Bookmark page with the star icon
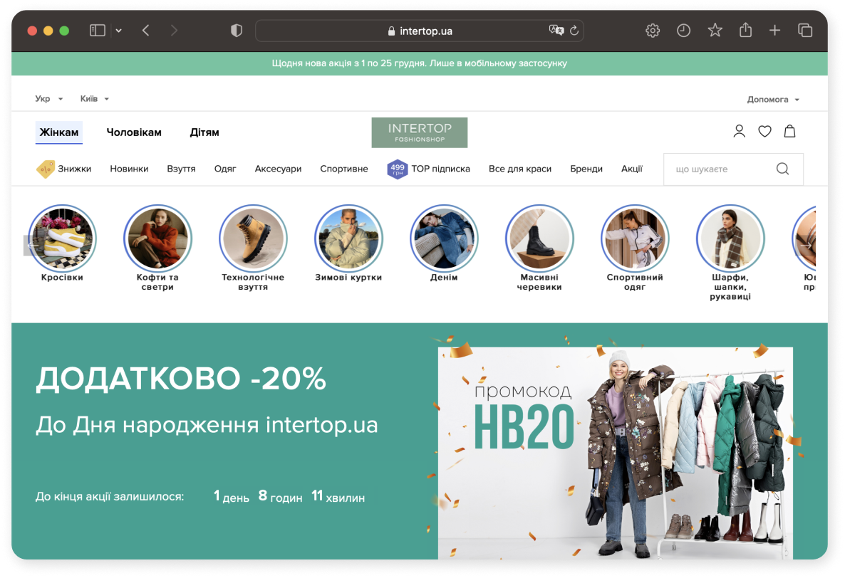 pyautogui.click(x=715, y=30)
